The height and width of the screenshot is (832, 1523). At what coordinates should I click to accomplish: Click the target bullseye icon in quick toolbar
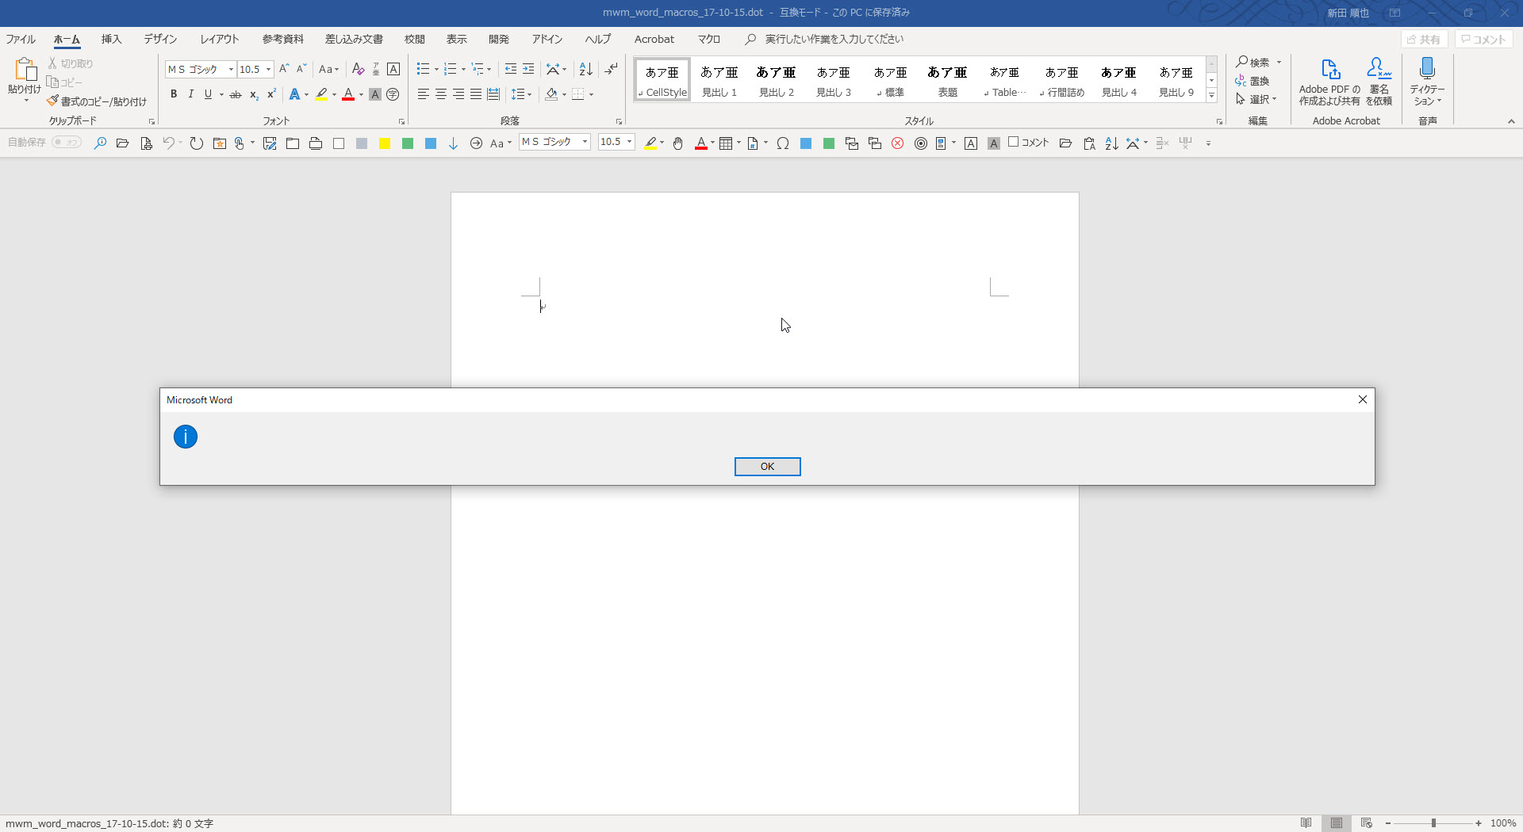(921, 143)
